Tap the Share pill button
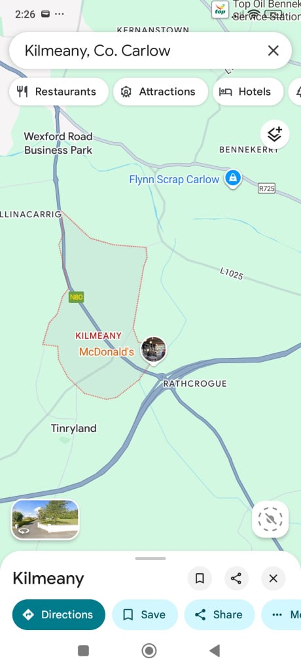 (x=219, y=614)
